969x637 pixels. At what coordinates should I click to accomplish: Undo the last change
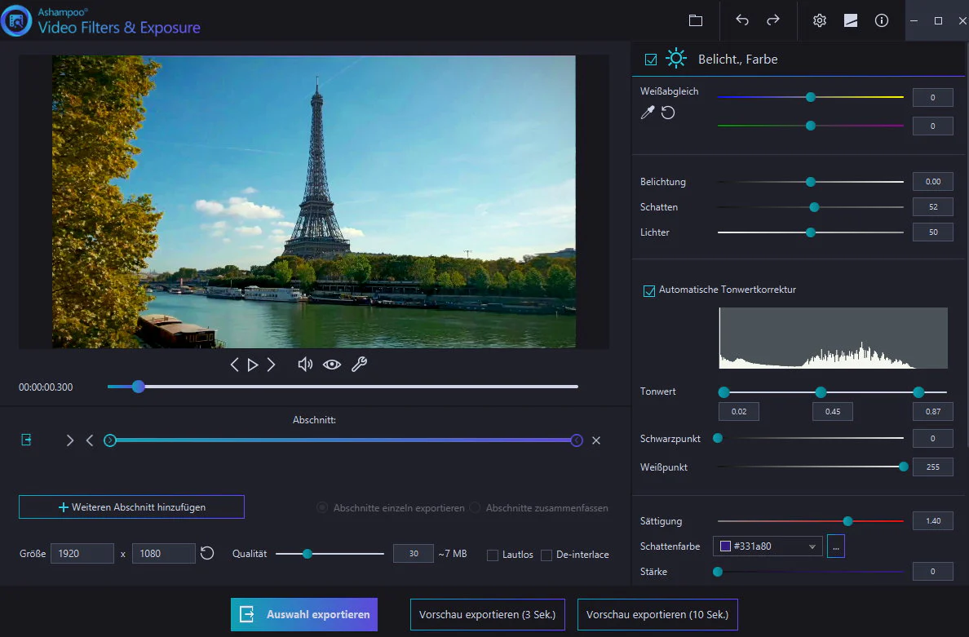741,20
